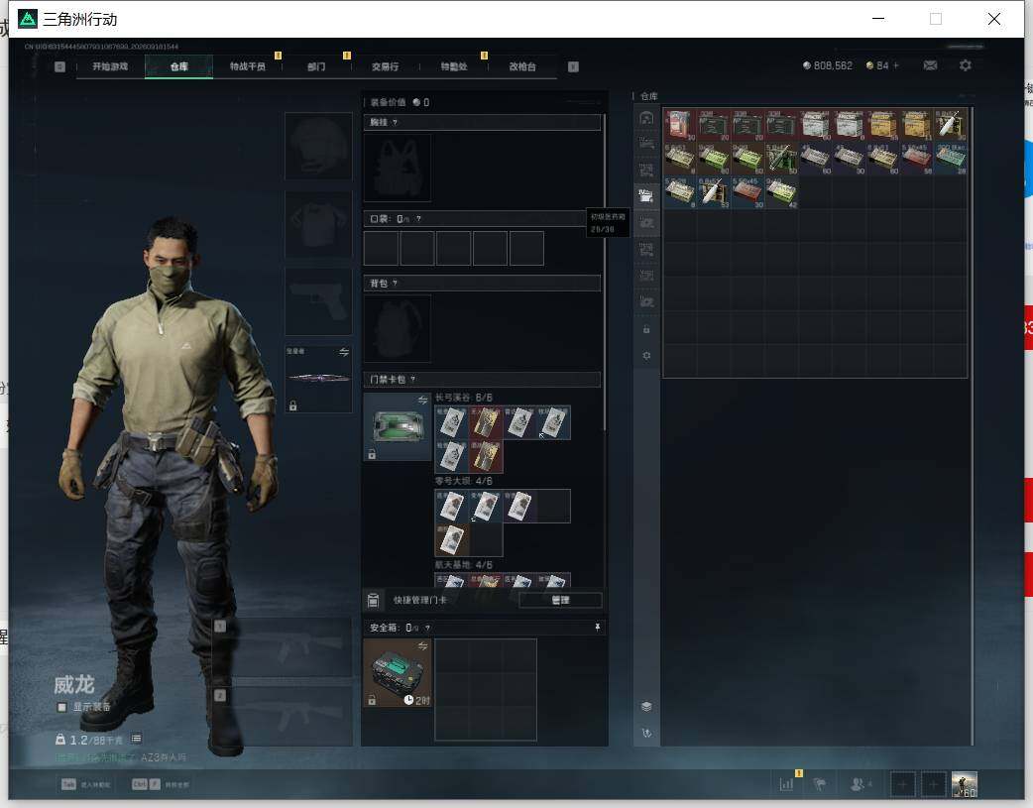Viewport: 1033px width, 808px height.
Task: Show help for 安全箱 section
Action: click(427, 629)
